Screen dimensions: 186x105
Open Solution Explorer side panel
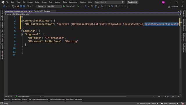click(184, 25)
